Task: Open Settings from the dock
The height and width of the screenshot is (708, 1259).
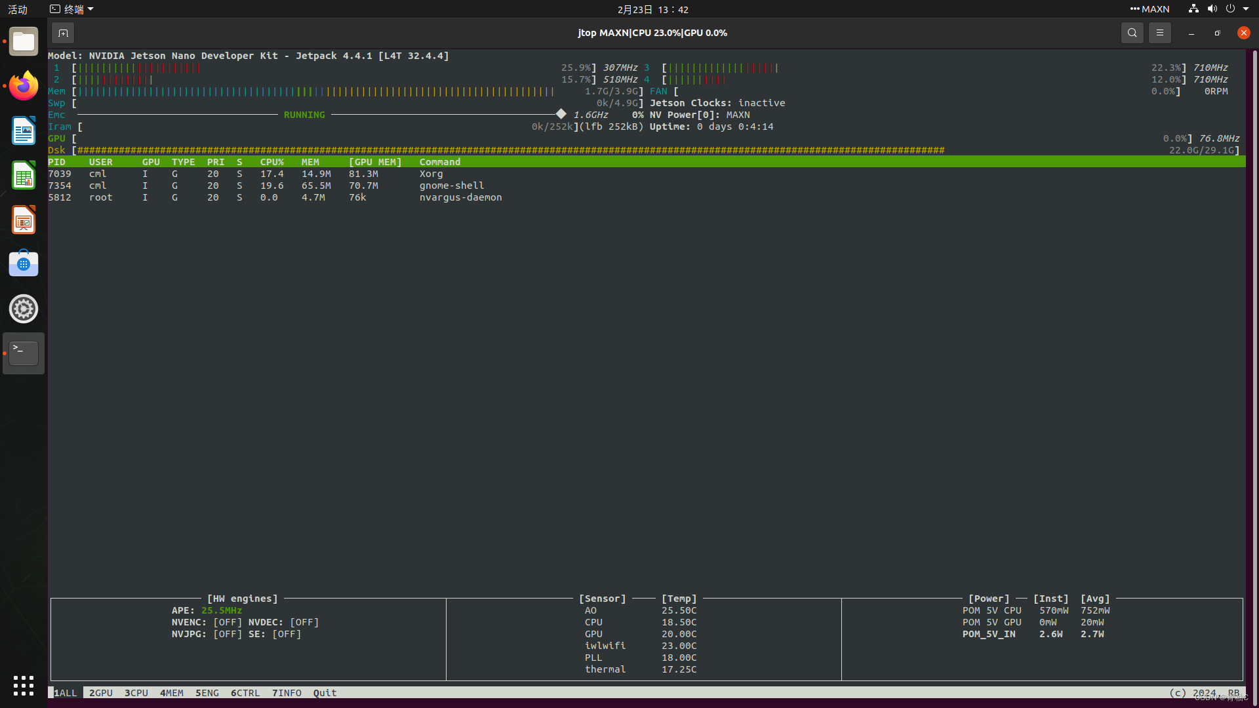Action: tap(24, 308)
